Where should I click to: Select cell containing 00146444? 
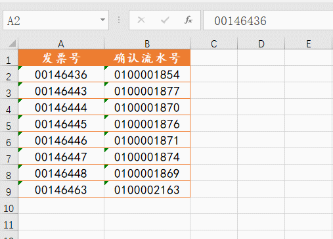[61, 107]
